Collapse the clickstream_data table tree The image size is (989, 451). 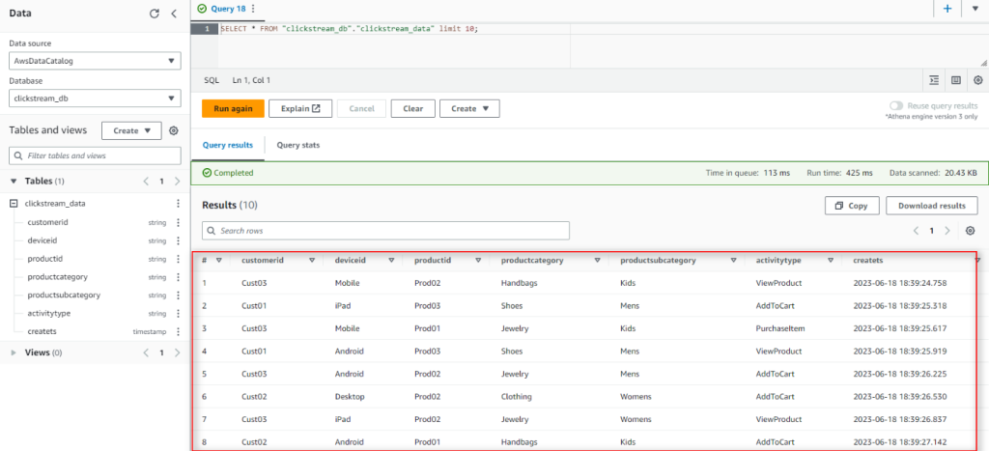point(14,204)
